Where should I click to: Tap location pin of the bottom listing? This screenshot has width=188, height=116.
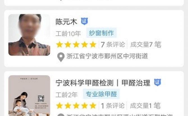click(61, 115)
